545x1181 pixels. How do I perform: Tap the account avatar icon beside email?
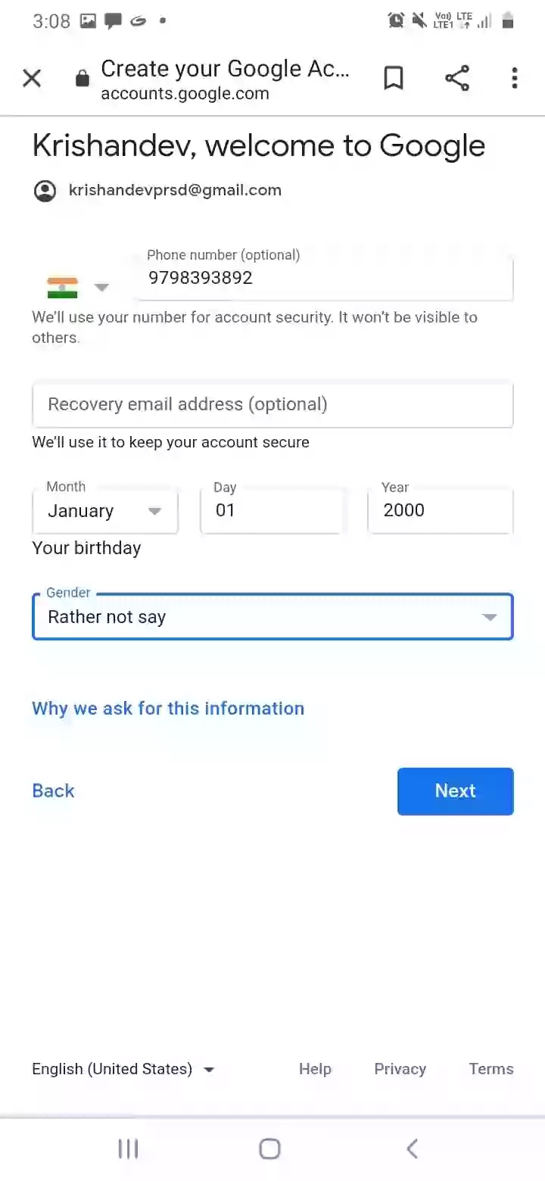[x=45, y=191]
